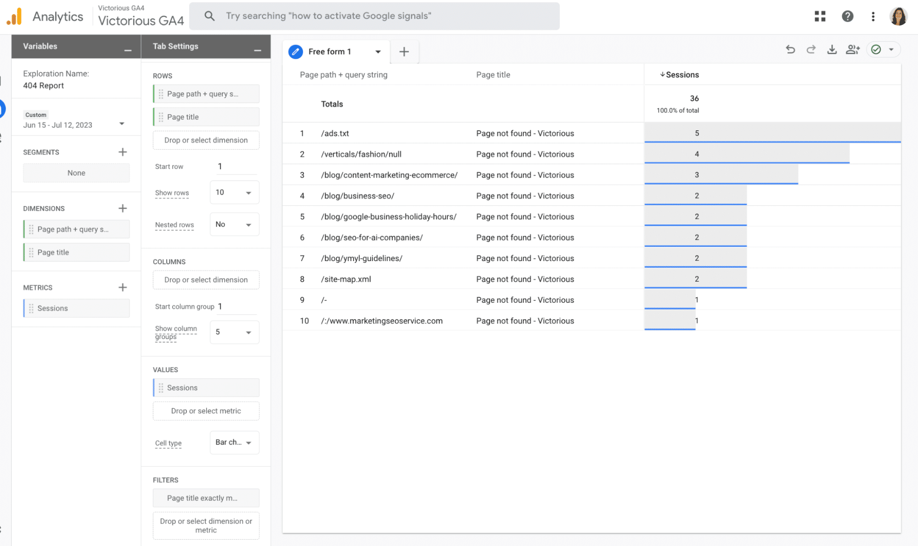The height and width of the screenshot is (546, 918).
Task: Click the Sessions bar for /verticals/fashion/null
Action: [747, 154]
